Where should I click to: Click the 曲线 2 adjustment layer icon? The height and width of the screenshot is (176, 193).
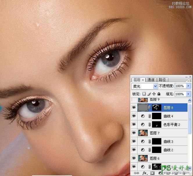pyautogui.click(x=143, y=150)
